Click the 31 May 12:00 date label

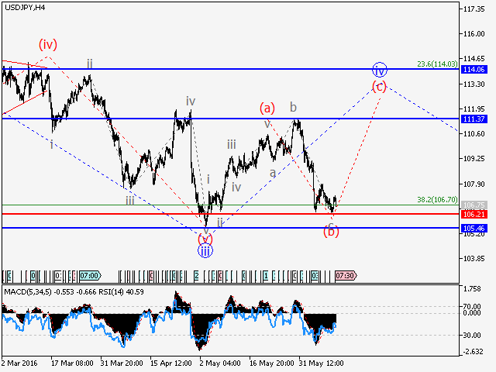[322, 363]
